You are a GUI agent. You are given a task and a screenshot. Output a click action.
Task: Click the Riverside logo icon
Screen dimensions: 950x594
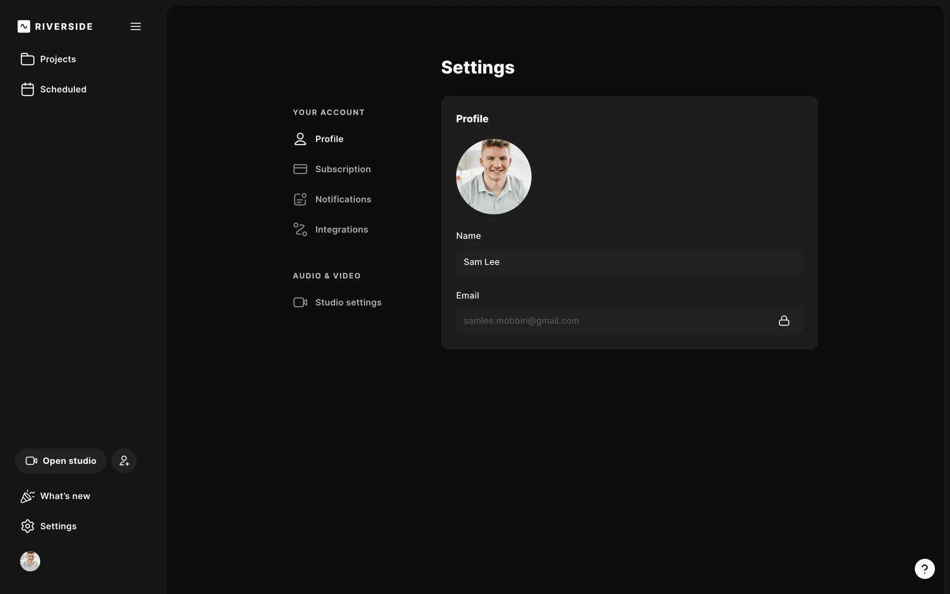click(x=24, y=26)
